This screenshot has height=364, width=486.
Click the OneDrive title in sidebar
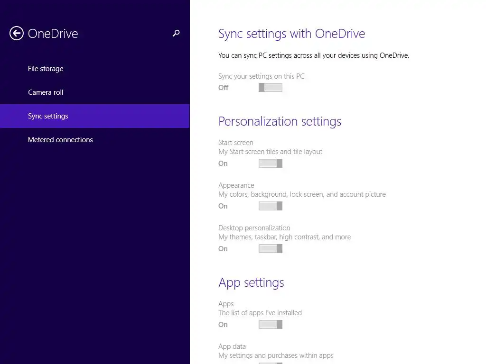pos(53,34)
